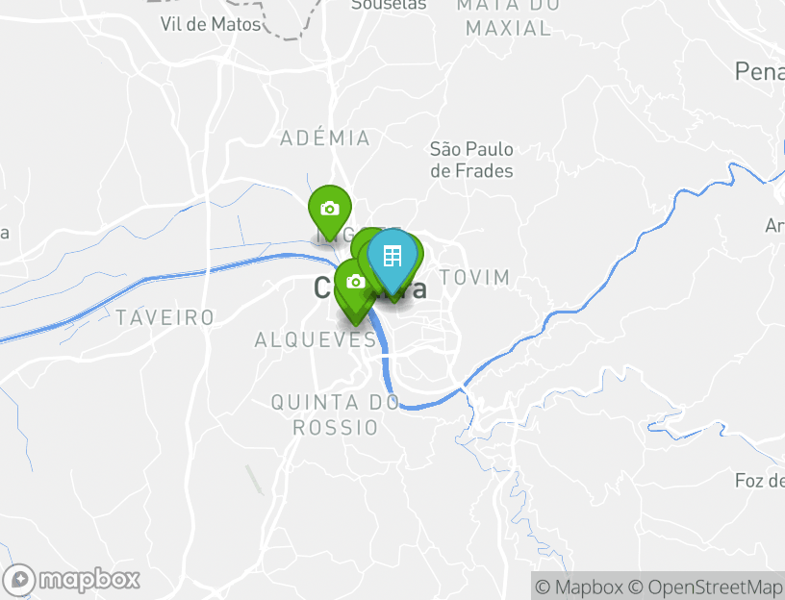Click the ALQUEVES area label

(x=316, y=340)
